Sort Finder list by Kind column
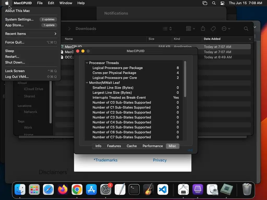 pos(177,39)
